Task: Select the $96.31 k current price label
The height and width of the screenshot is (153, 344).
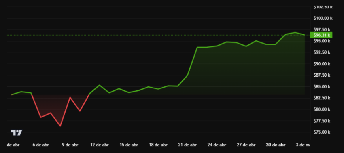Action: click(321, 35)
